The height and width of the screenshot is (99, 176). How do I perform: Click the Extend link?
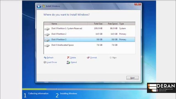click(74, 62)
